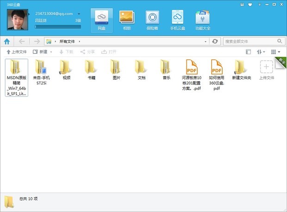Open the grid view mode dropdown

275,52
